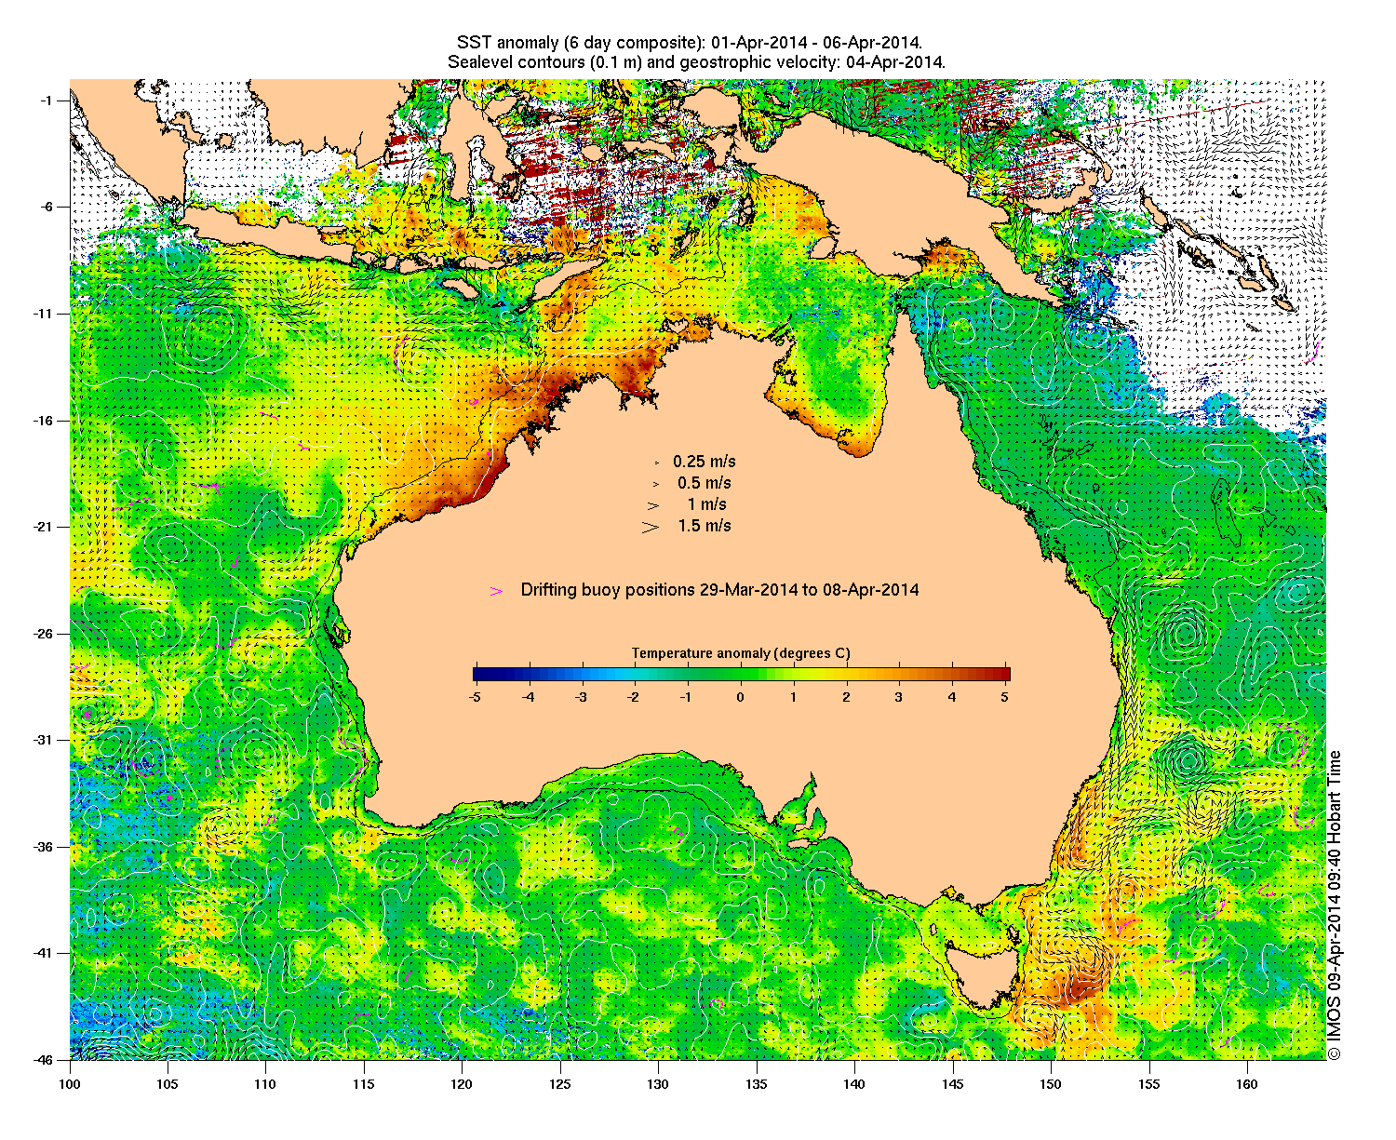Click the 0.25 m/s velocity legend label

tap(705, 462)
